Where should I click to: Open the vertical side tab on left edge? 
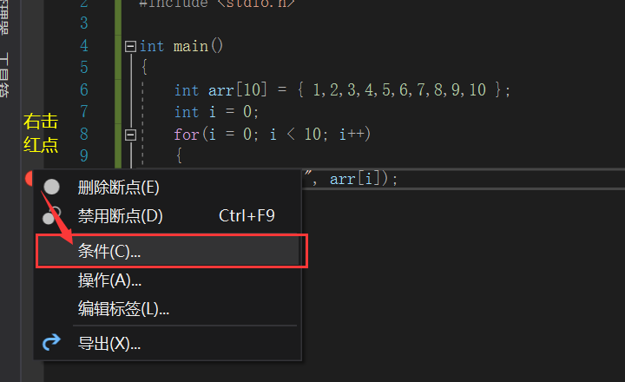click(4, 75)
